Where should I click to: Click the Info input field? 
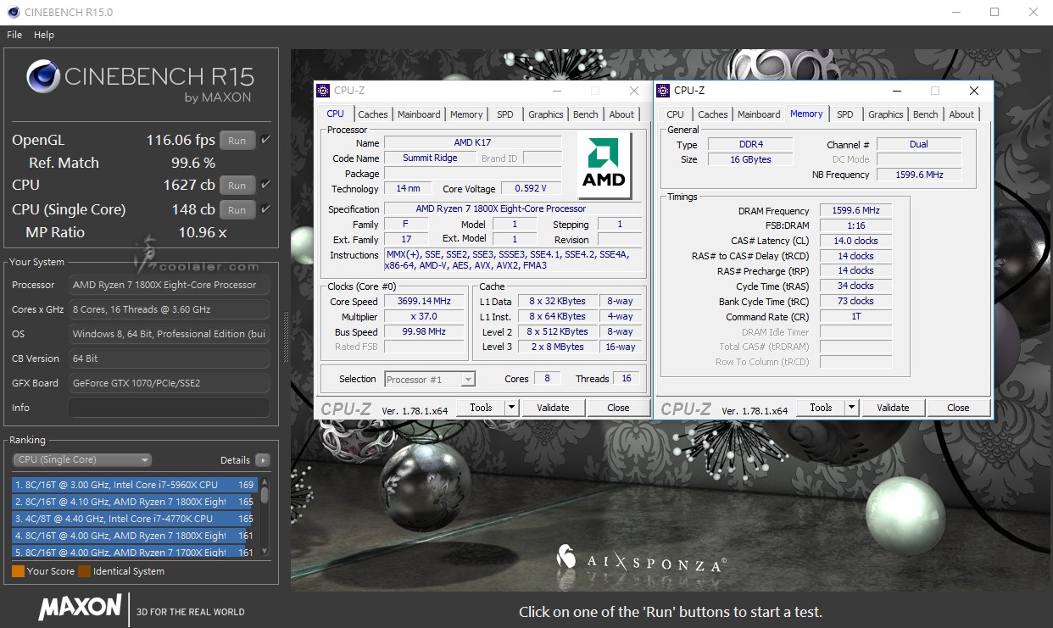click(169, 408)
